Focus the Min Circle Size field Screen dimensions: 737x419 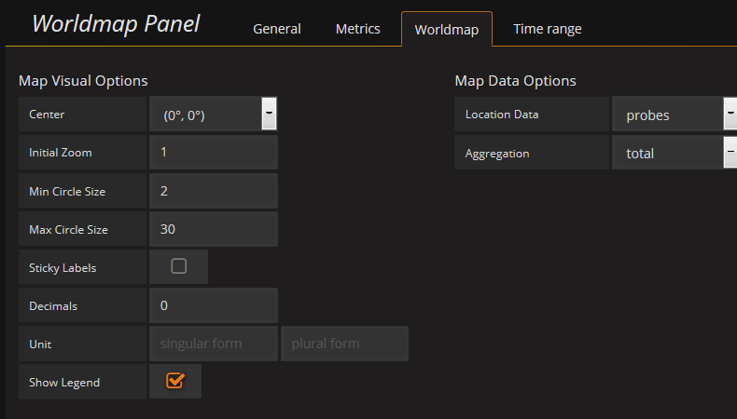(x=214, y=191)
